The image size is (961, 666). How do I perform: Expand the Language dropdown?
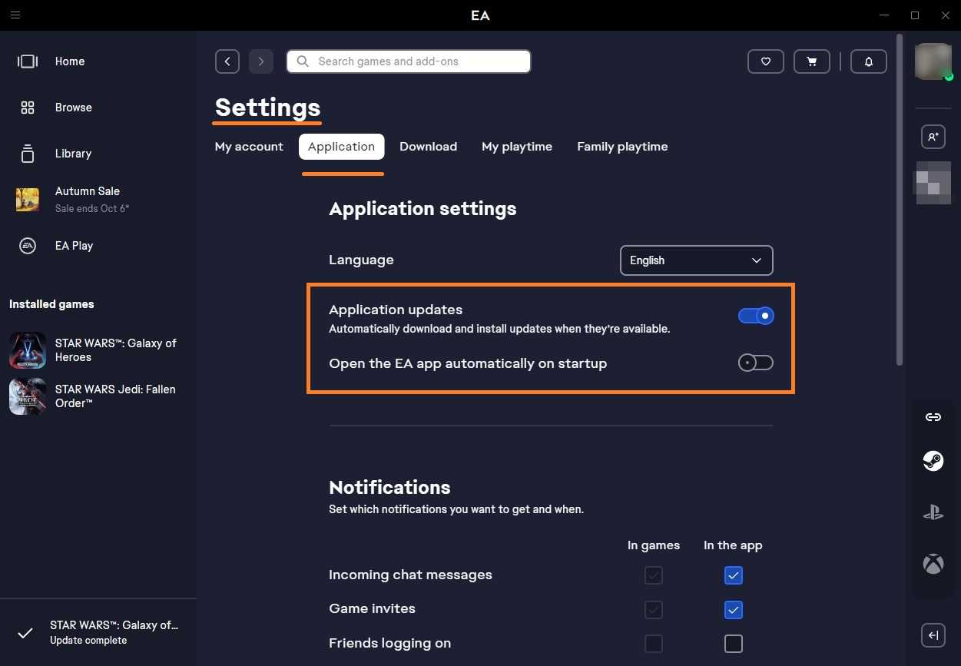click(x=696, y=260)
